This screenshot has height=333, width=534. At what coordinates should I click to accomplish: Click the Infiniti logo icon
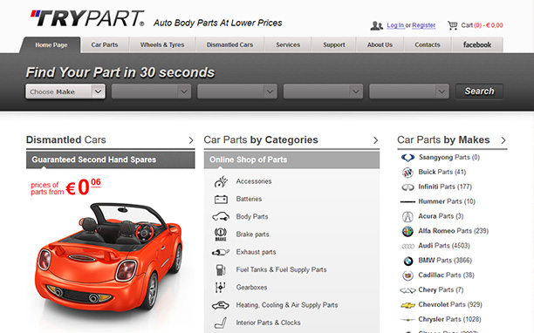[x=407, y=187]
